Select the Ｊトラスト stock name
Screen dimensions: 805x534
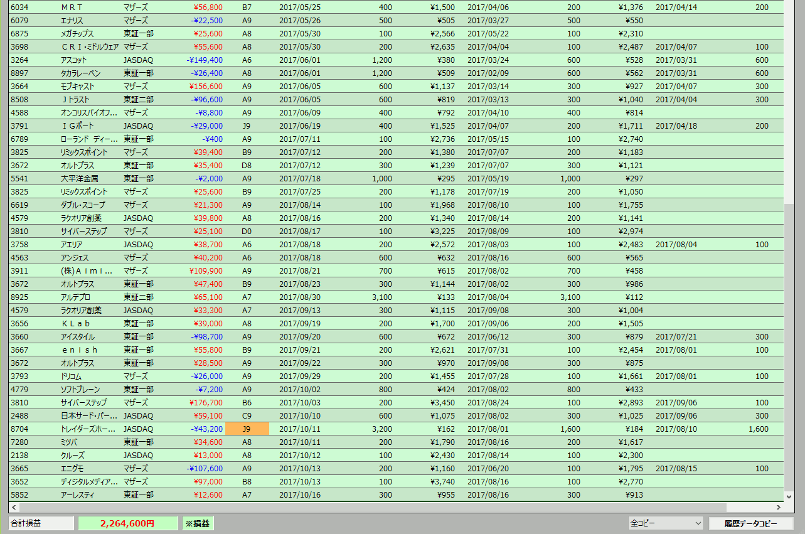pyautogui.click(x=75, y=99)
